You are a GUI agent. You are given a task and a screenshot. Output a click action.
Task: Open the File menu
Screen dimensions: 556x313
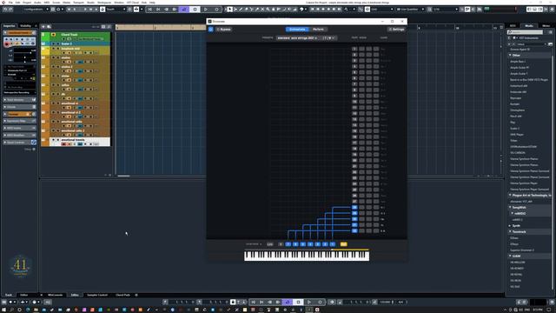(10, 3)
